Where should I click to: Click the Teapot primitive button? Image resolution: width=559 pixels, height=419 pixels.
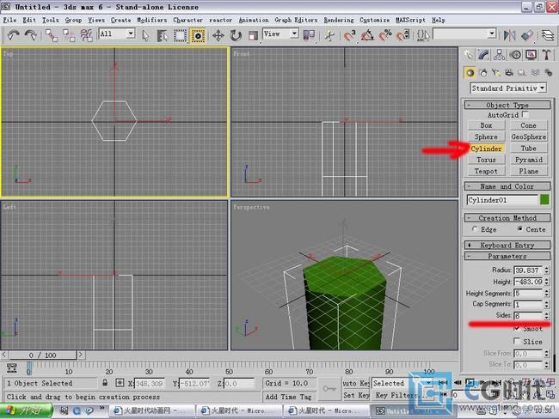[486, 171]
